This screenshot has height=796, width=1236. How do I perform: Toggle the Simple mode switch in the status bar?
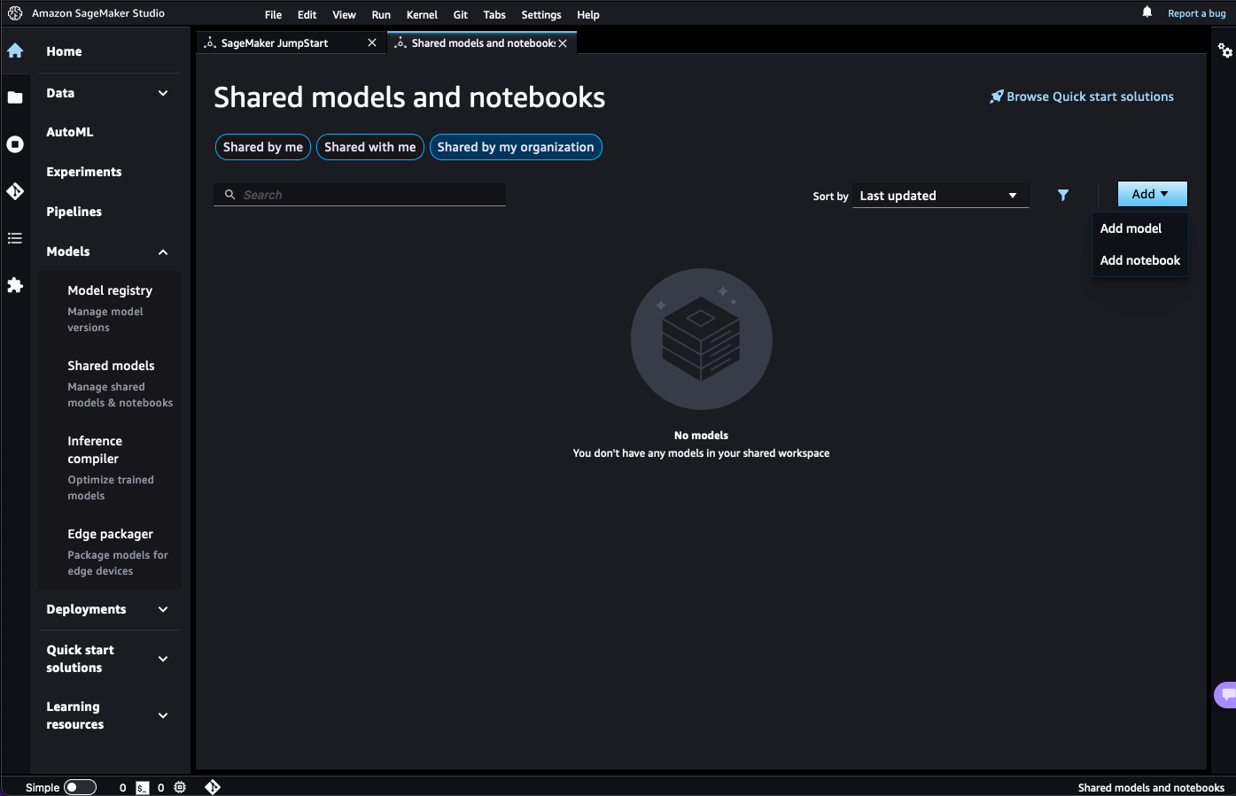(81, 787)
